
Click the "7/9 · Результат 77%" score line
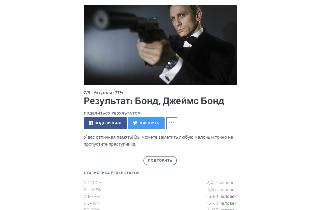103,93
